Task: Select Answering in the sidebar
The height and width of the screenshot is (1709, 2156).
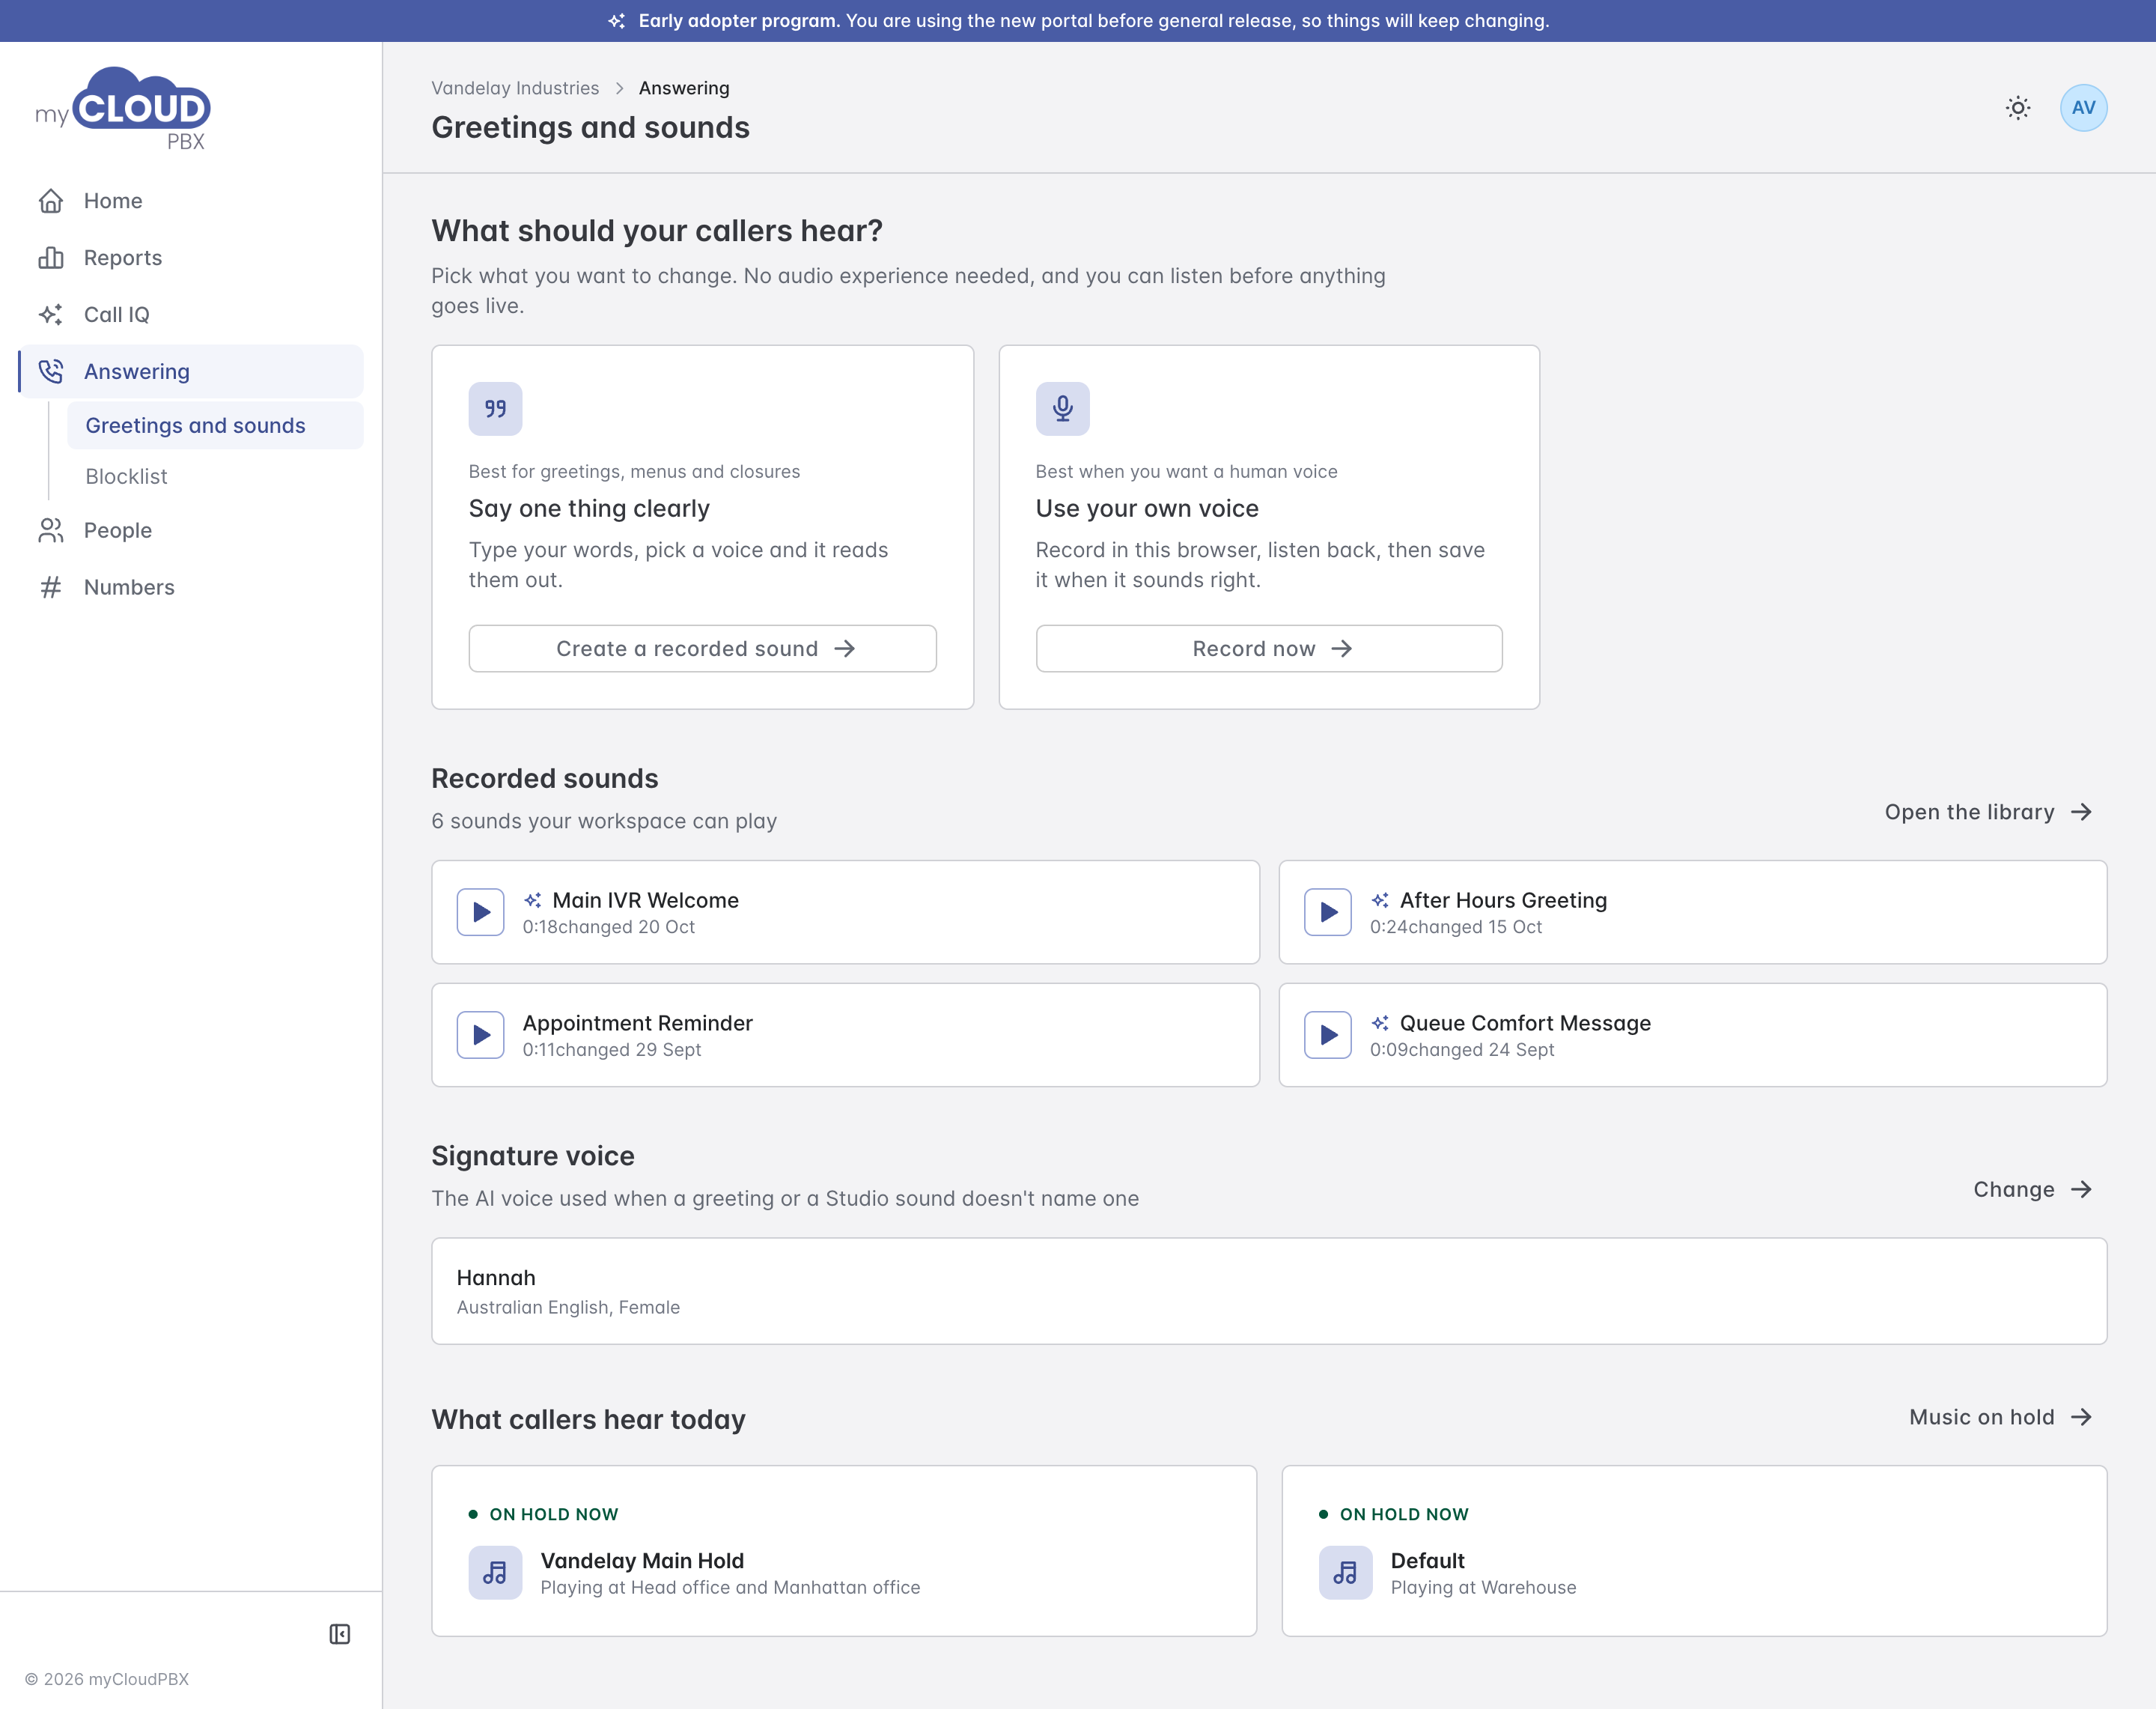Action: tap(191, 371)
